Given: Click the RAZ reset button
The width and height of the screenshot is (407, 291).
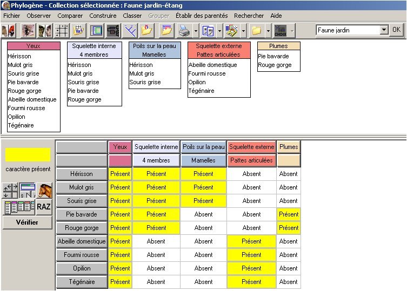Looking at the screenshot, I should coord(44,207).
